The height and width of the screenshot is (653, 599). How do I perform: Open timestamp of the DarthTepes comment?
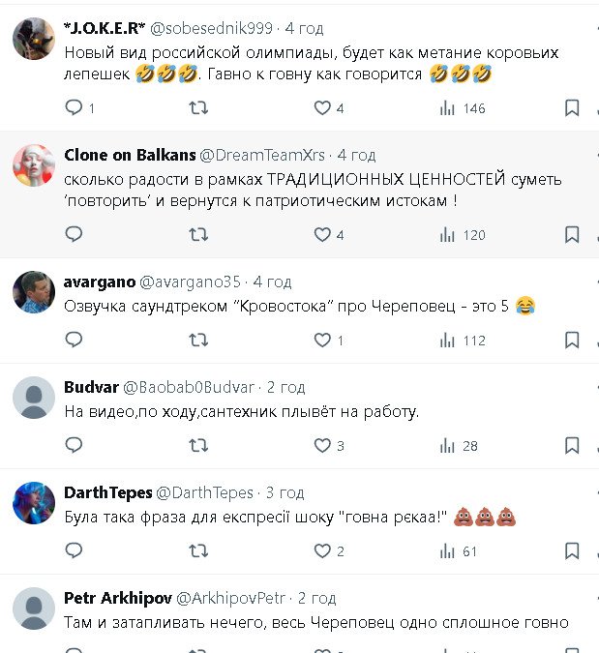(x=285, y=492)
